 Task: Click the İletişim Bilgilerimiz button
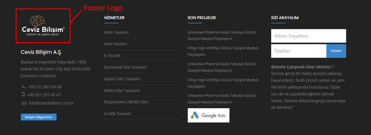click(39, 117)
